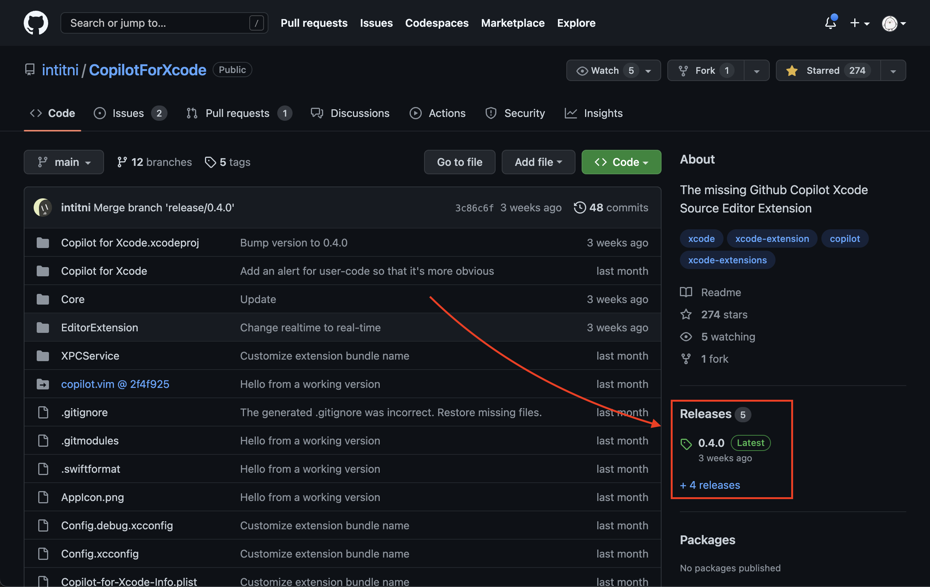Screen dimensions: 930x587
Task: Click the book icon beside Readme
Action: pyautogui.click(x=686, y=292)
